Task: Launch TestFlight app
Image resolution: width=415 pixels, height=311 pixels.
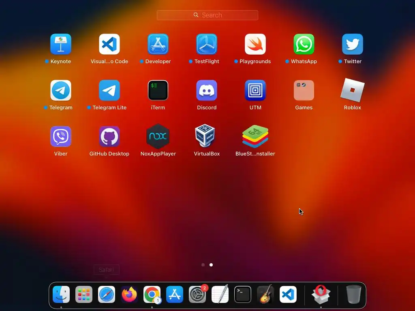Action: click(x=207, y=44)
